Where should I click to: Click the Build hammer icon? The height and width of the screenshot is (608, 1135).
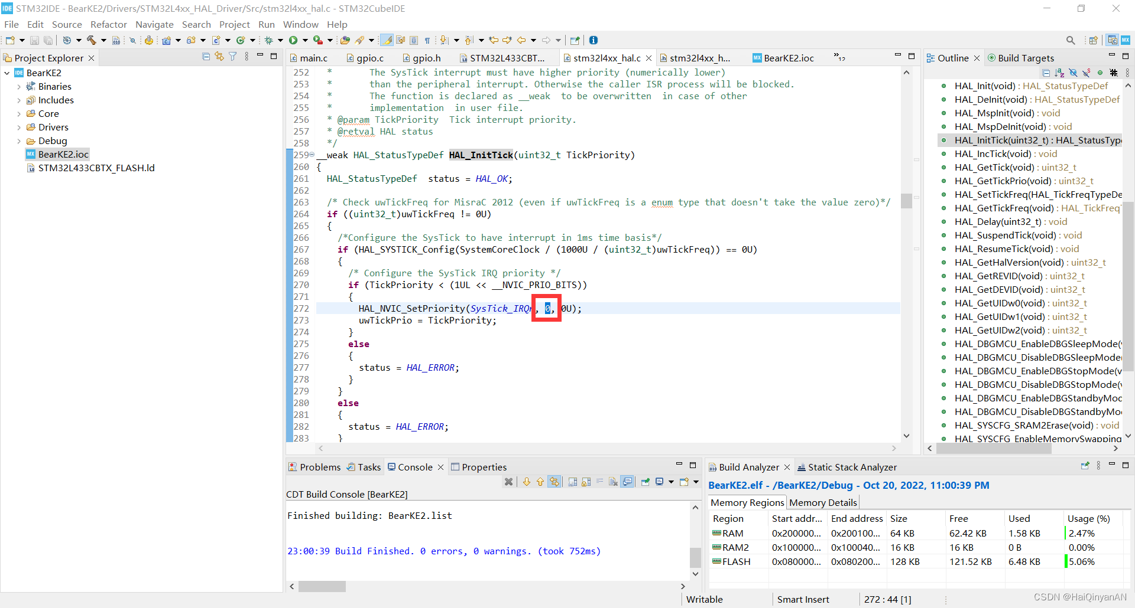[92, 40]
